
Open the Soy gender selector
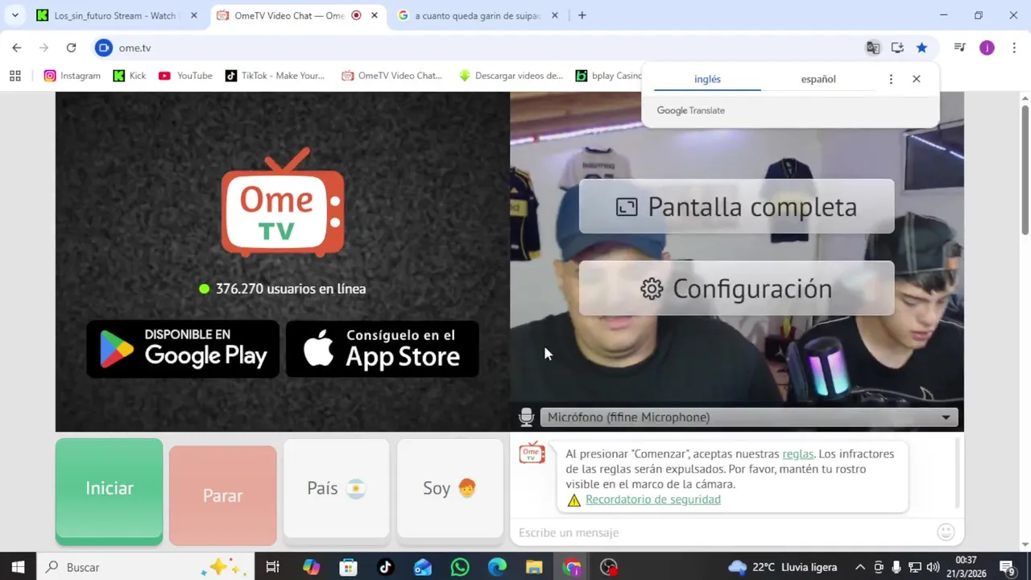450,488
